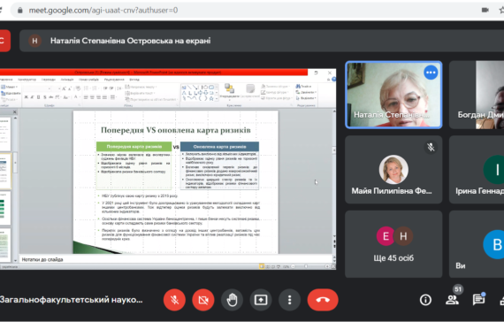
Task: Open the 'Ще 45 осіб' tile
Action: click(393, 244)
